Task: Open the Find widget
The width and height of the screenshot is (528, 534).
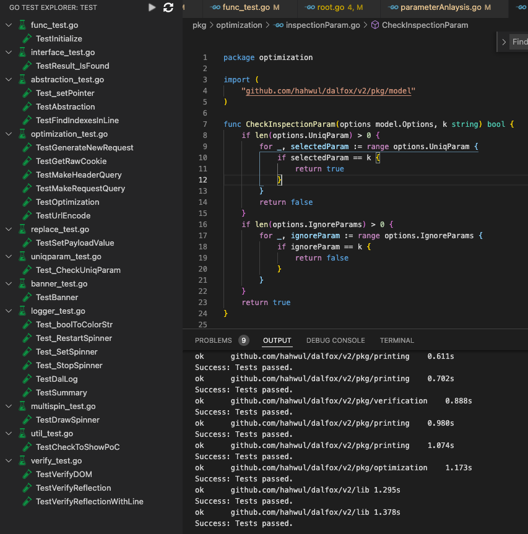Action: (x=519, y=41)
